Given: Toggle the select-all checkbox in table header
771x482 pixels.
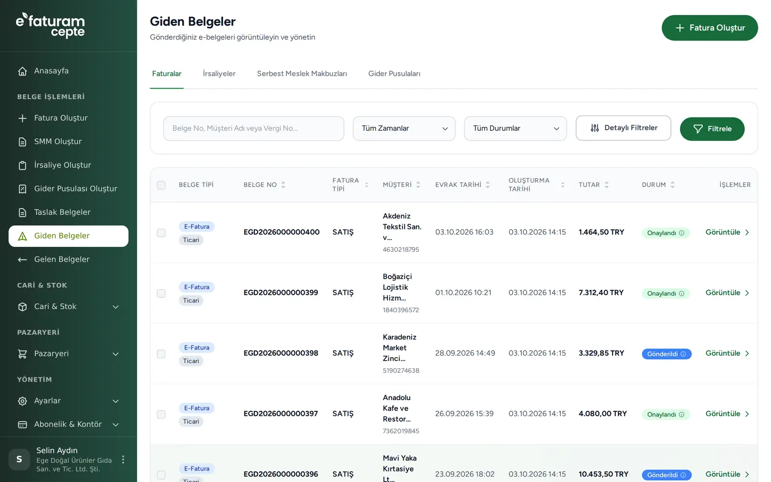Looking at the screenshot, I should pyautogui.click(x=161, y=185).
